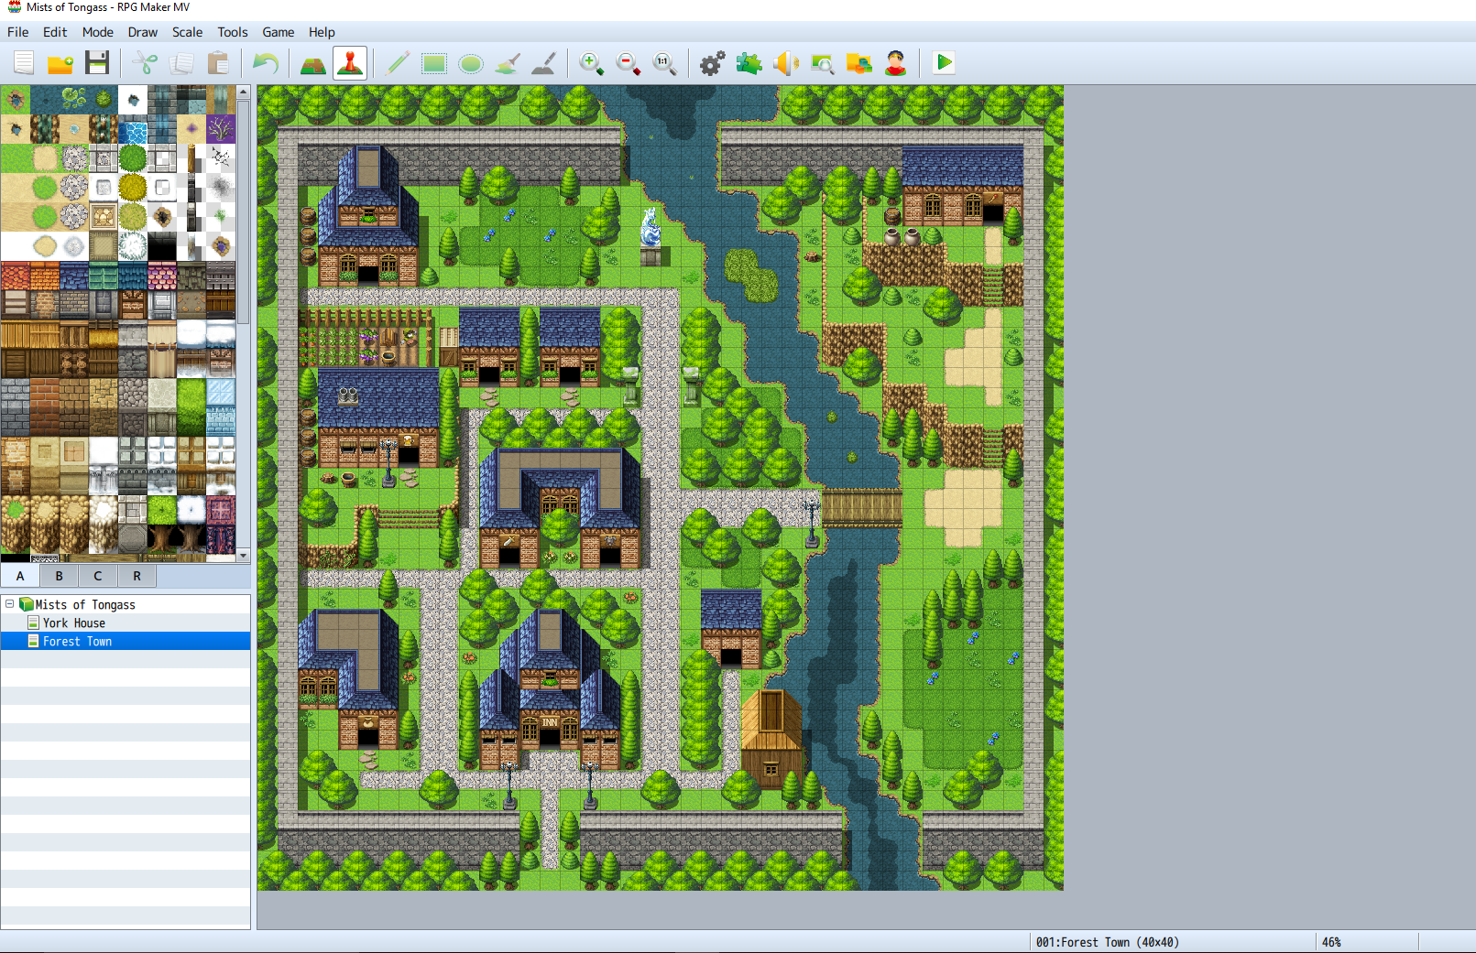Screen dimensions: 1476x953
Task: Collapse the Mists of Tongass tree node
Action: [10, 604]
